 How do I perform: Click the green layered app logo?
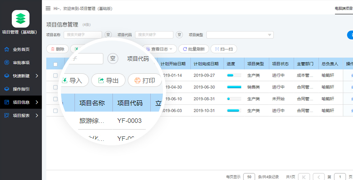pyautogui.click(x=20, y=19)
